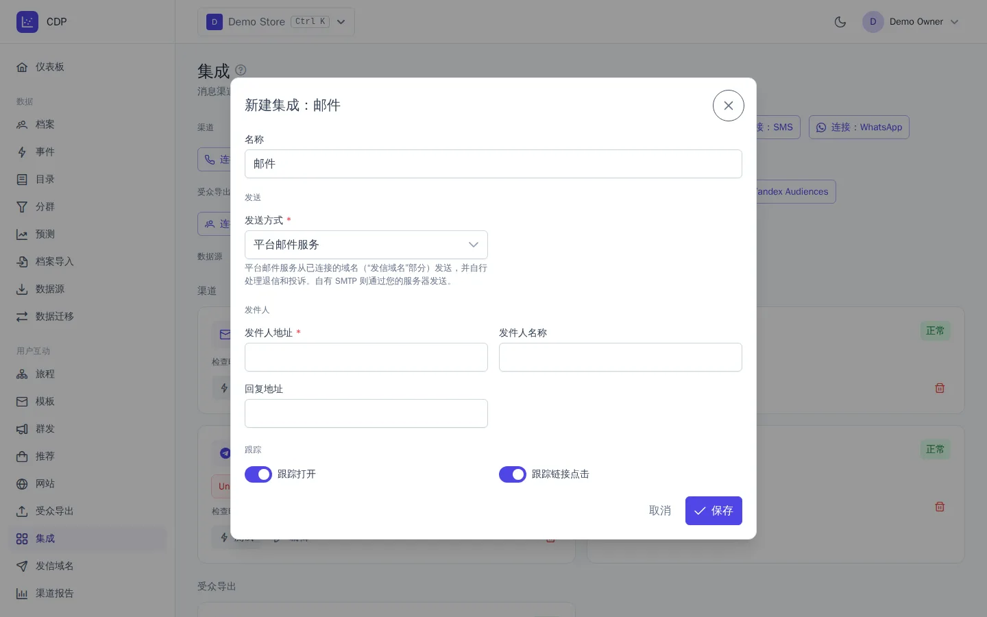This screenshot has width=987, height=617.
Task: Toggle dark mode moon icon
Action: point(840,22)
